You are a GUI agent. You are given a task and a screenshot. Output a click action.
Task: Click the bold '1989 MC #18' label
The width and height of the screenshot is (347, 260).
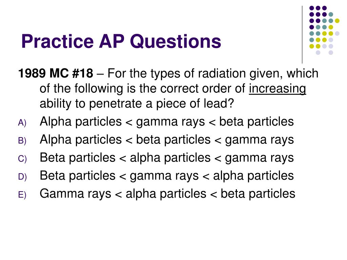(x=56, y=73)
